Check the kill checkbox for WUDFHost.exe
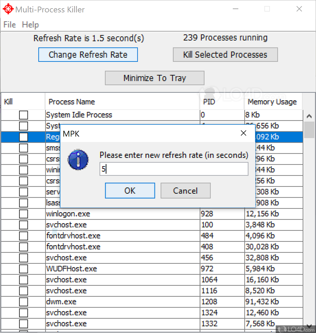 tap(23, 269)
